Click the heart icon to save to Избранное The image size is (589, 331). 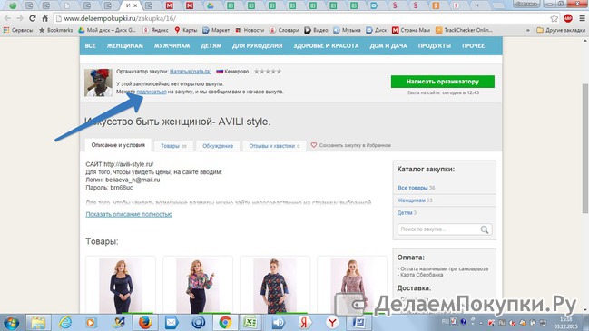[x=314, y=145]
